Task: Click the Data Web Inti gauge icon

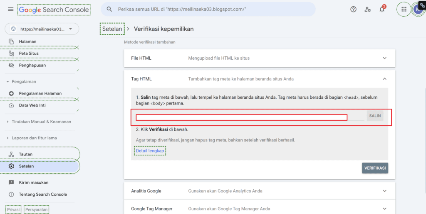Action: click(11, 105)
